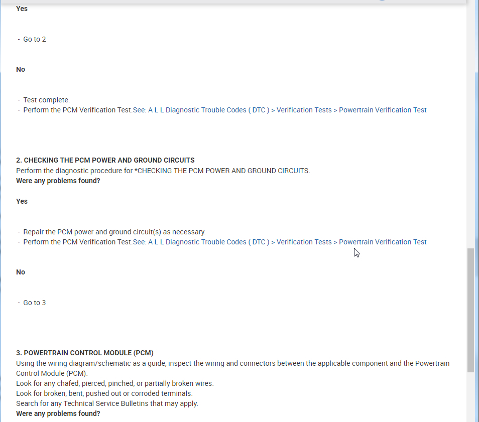Click heading "2. CHECKING THE PCM POWER AND GROUND CIRCUITS"

105,160
